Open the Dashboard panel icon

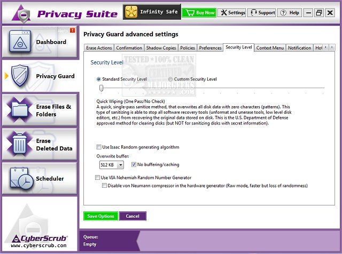20,42
